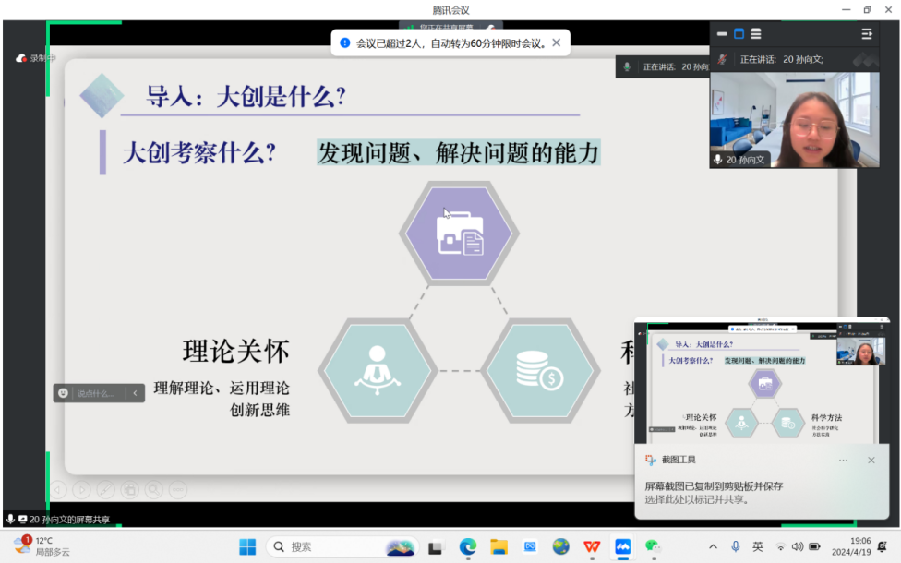901x563 pixels.
Task: Type in the 说点什么 chat field
Action: [x=97, y=393]
